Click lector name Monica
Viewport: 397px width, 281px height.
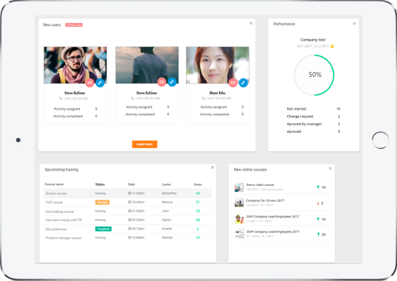167,202
